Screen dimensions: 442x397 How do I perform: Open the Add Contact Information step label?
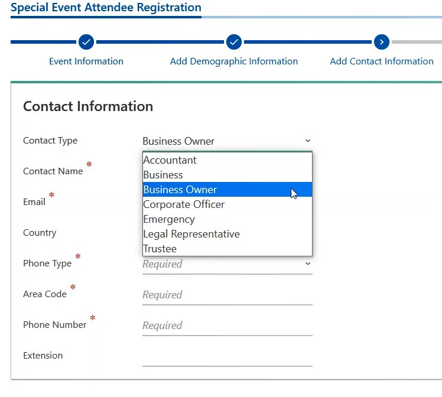point(382,61)
